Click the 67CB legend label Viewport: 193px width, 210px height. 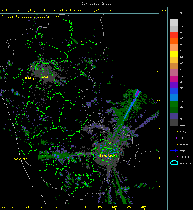(183, 132)
